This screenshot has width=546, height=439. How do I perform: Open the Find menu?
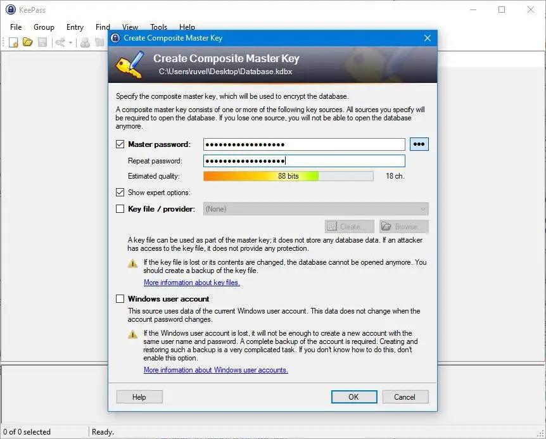pos(103,27)
